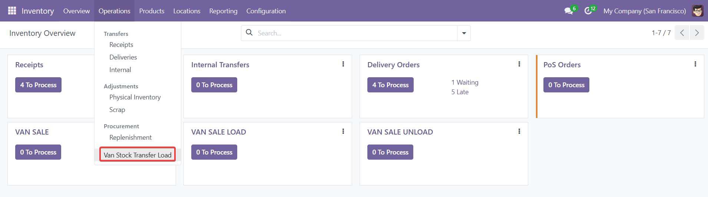Open VAN SALE UNLOAD kebab menu

coord(519,132)
